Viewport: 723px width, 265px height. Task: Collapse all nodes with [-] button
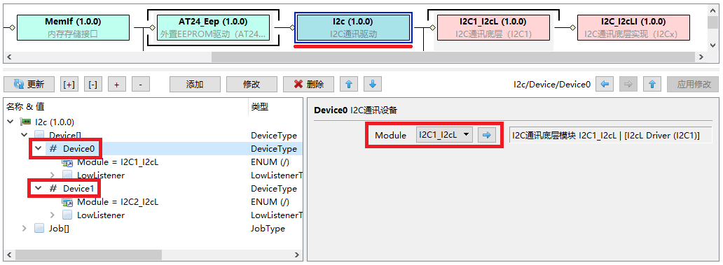92,84
